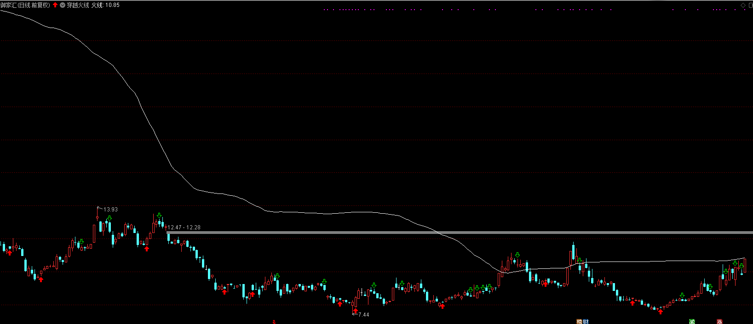Click the red up arrow beside the stock title
The width and height of the screenshot is (753, 324).
[55, 5]
